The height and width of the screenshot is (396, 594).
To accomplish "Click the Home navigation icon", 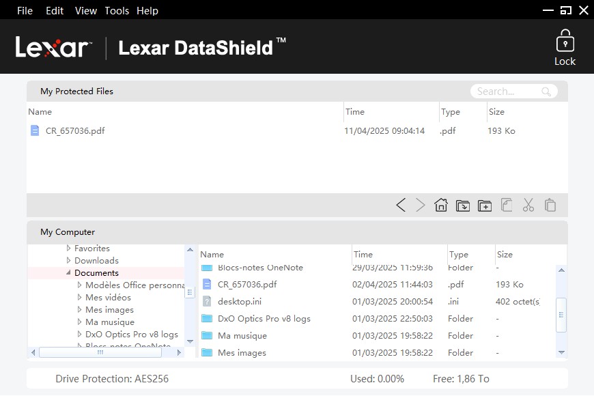I will pos(441,205).
